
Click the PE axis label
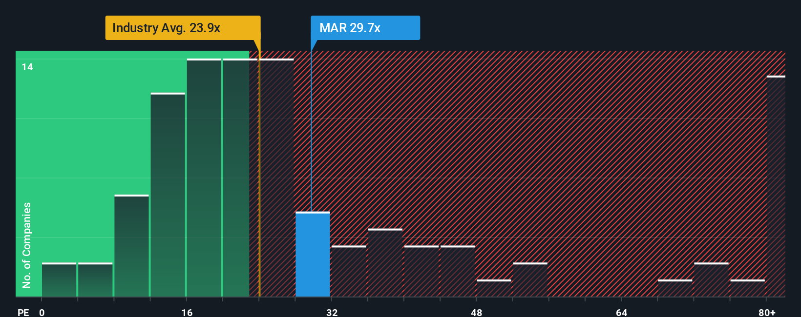(23, 312)
